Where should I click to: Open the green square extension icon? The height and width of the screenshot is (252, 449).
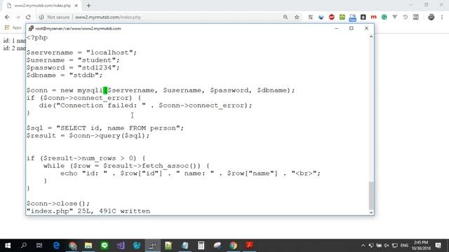pos(342,17)
